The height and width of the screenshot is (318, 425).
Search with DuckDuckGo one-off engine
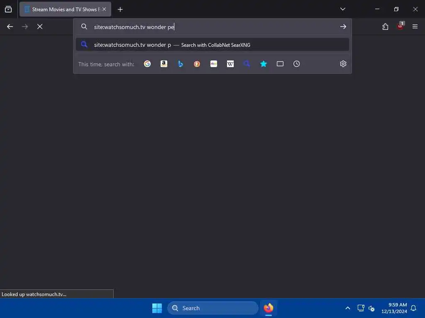tap(197, 64)
